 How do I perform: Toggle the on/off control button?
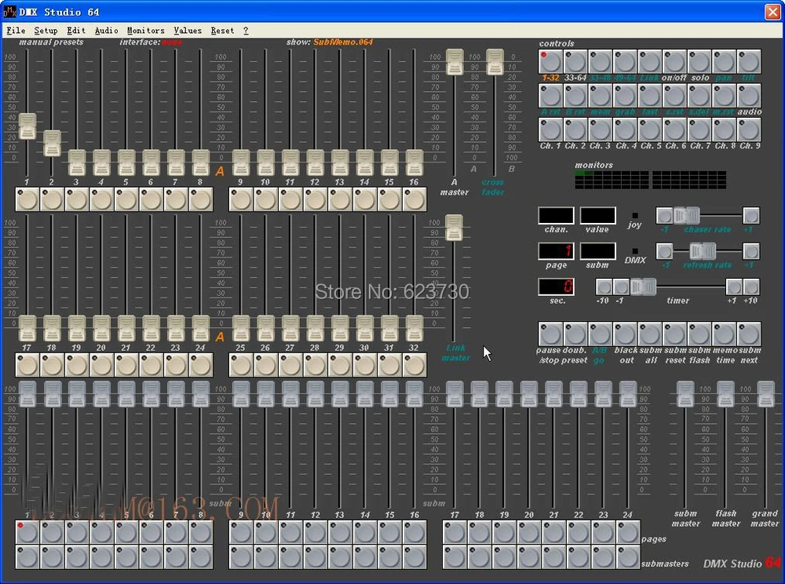tap(674, 61)
